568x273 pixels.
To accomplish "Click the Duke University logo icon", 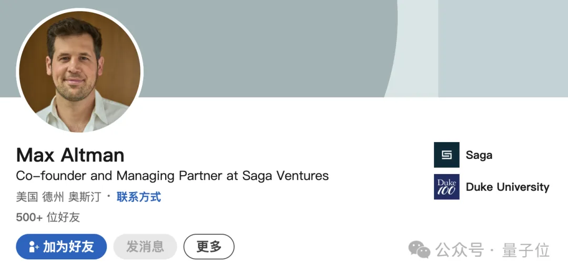I will pyautogui.click(x=447, y=187).
